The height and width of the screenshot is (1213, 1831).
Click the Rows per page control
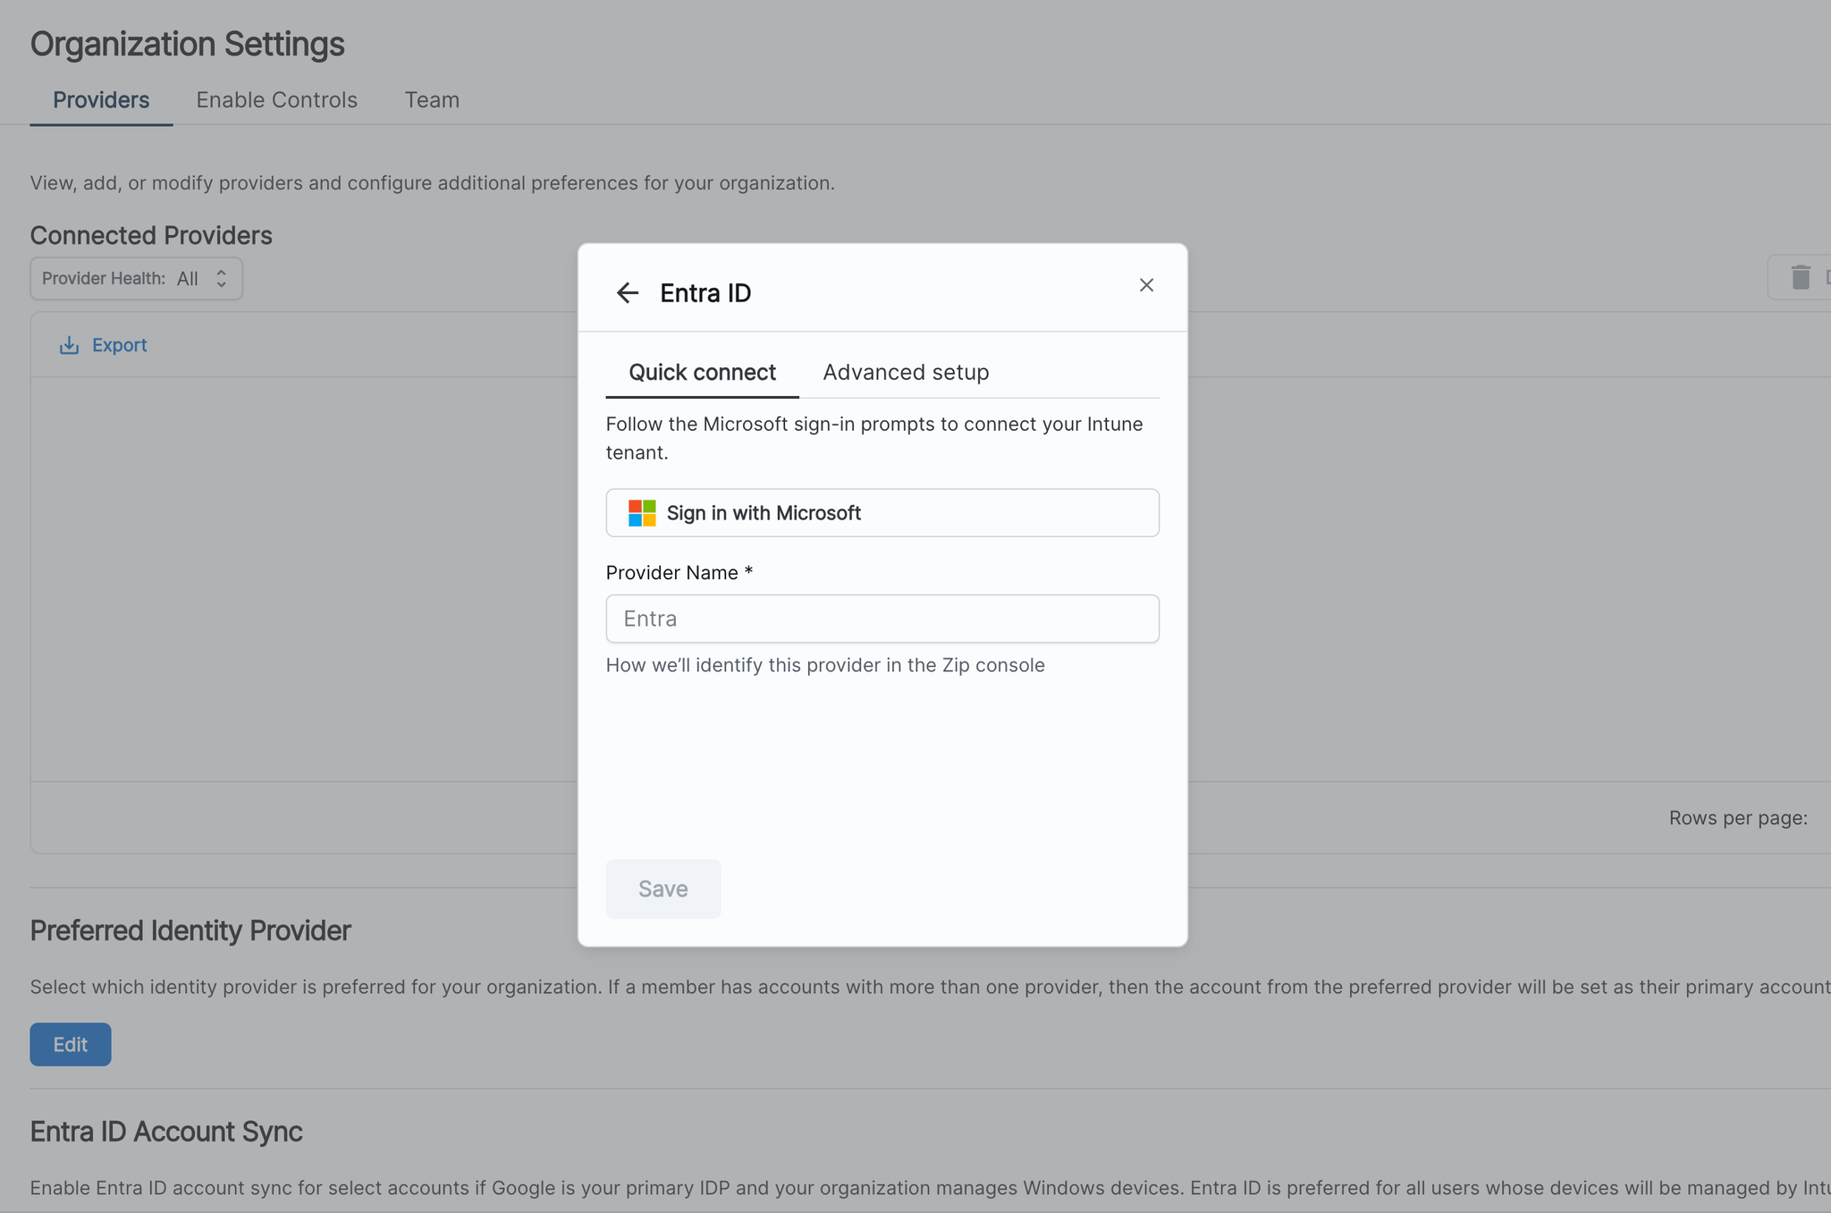(x=1737, y=818)
